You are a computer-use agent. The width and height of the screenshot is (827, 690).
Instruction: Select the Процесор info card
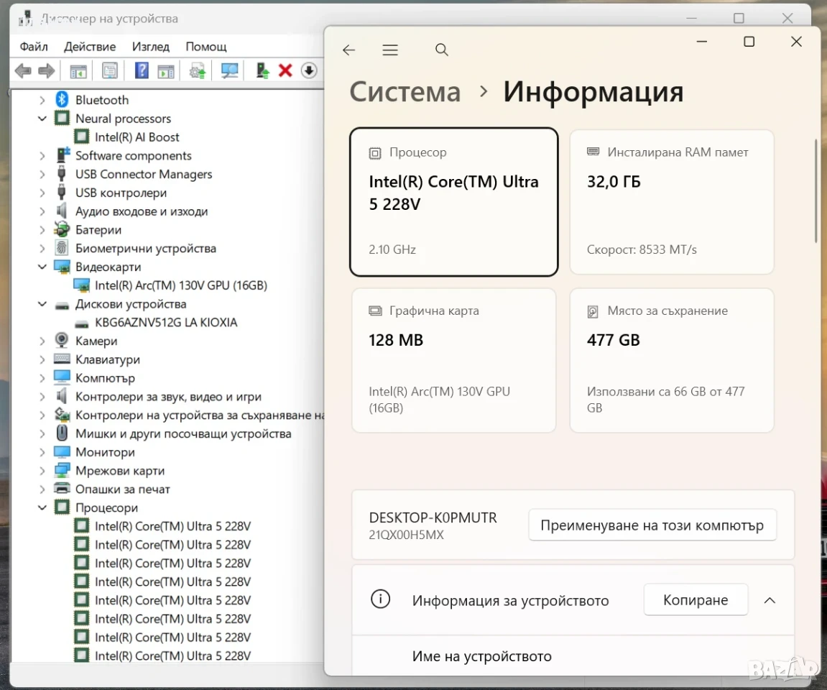[x=453, y=201]
